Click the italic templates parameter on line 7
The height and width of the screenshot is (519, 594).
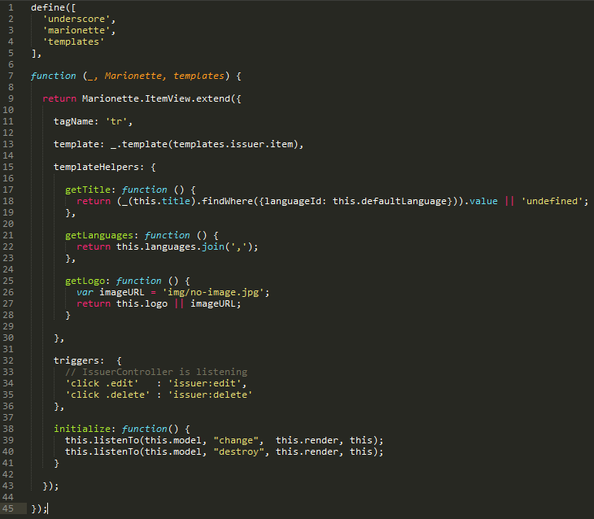[x=199, y=76]
